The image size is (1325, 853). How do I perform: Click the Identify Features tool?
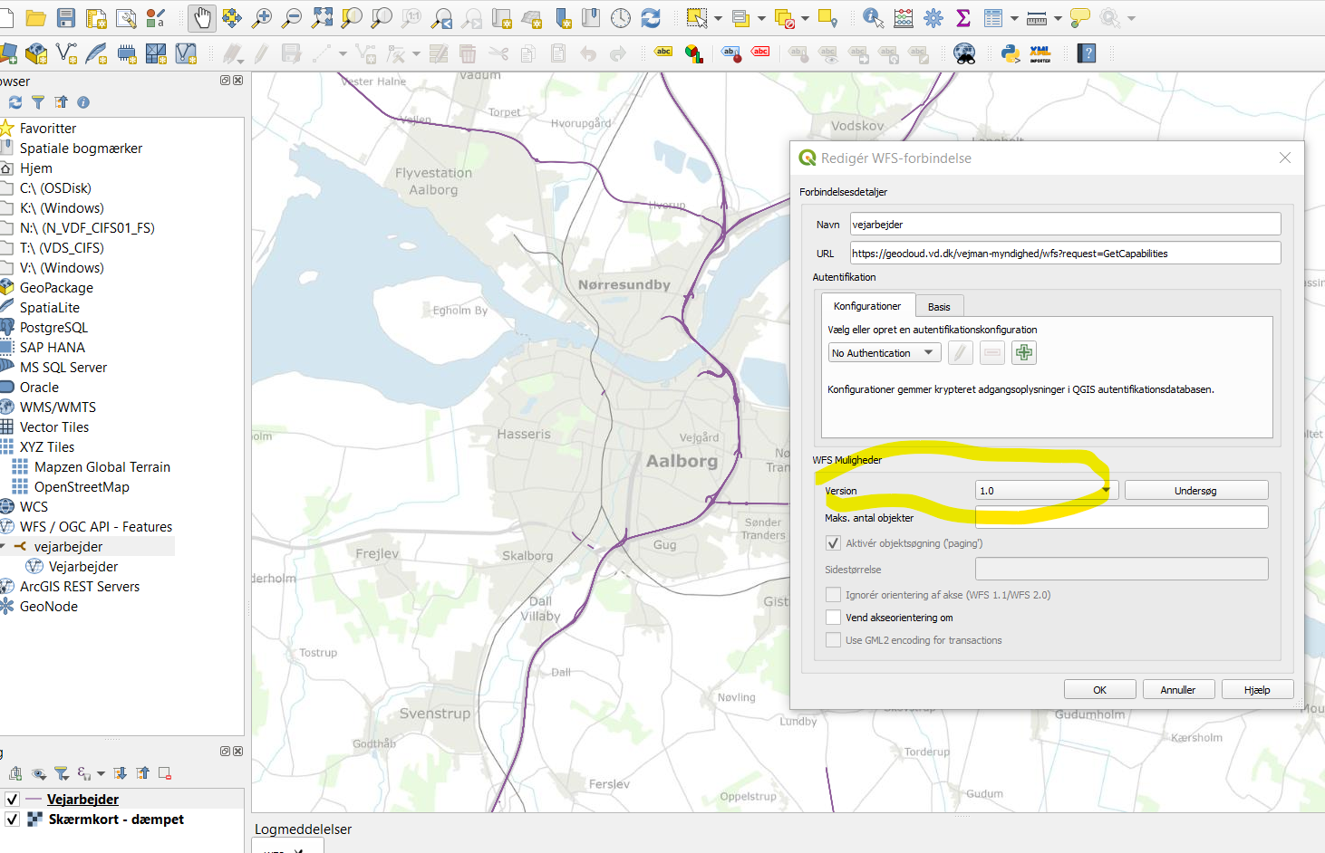(873, 17)
